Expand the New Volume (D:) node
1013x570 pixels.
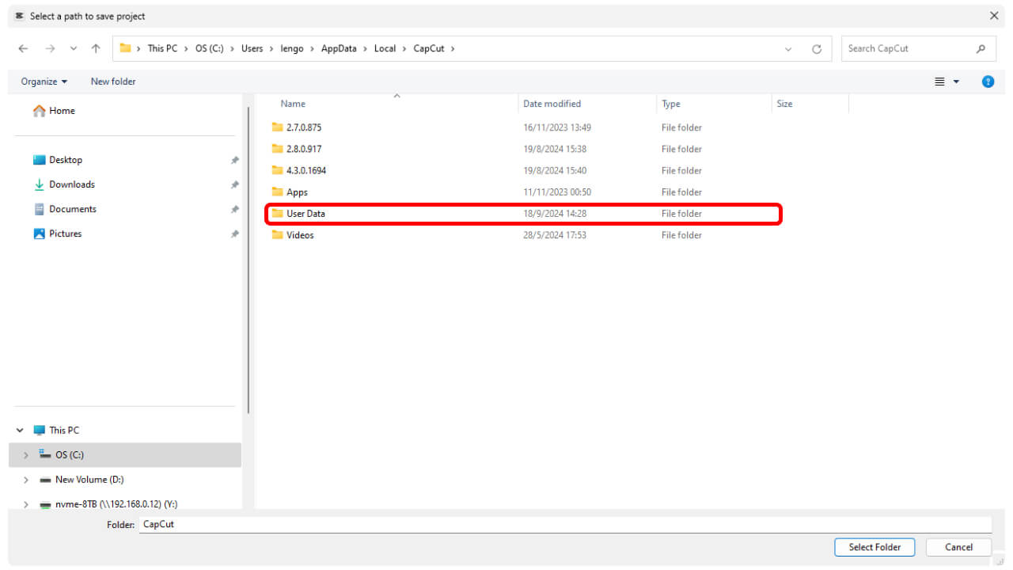tap(26, 480)
